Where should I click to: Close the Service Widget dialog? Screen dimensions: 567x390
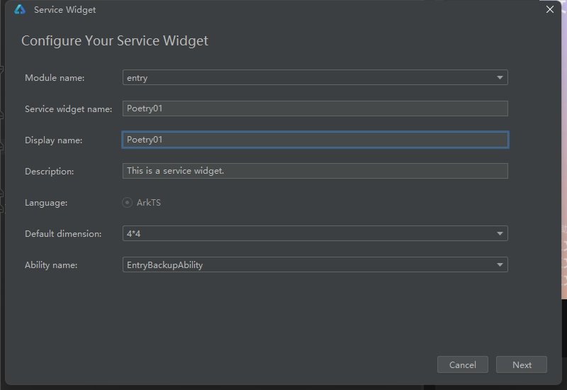click(x=549, y=10)
